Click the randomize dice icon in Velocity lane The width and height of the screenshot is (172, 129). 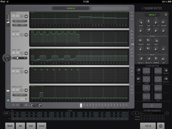(x=21, y=35)
